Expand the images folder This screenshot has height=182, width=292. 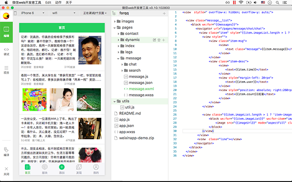pyautogui.click(x=115, y=21)
